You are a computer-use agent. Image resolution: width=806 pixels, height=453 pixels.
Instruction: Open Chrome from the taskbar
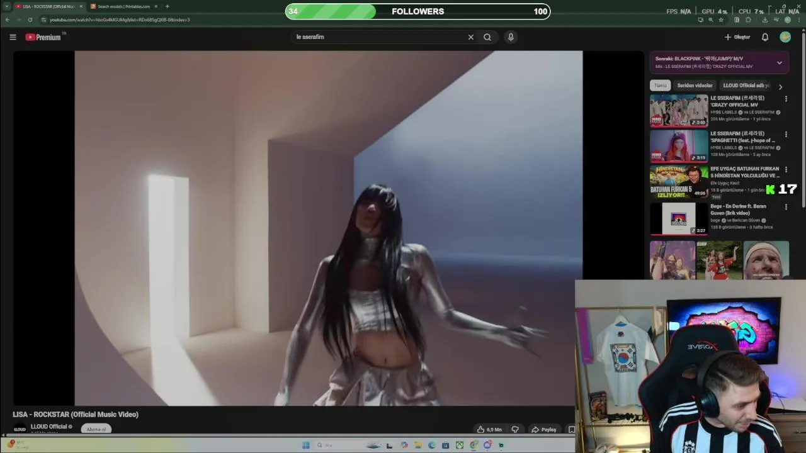[474, 445]
